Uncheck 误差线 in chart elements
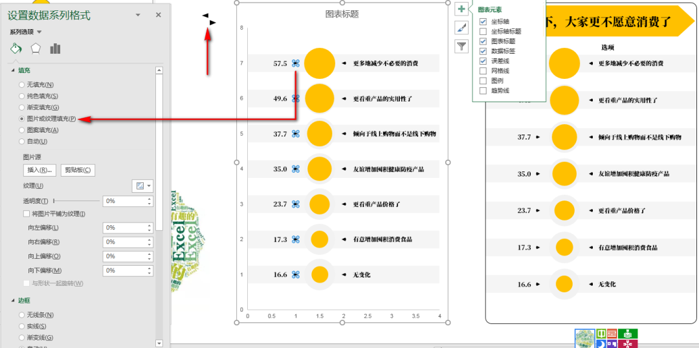Screen dimensions: 699x348 point(483,61)
